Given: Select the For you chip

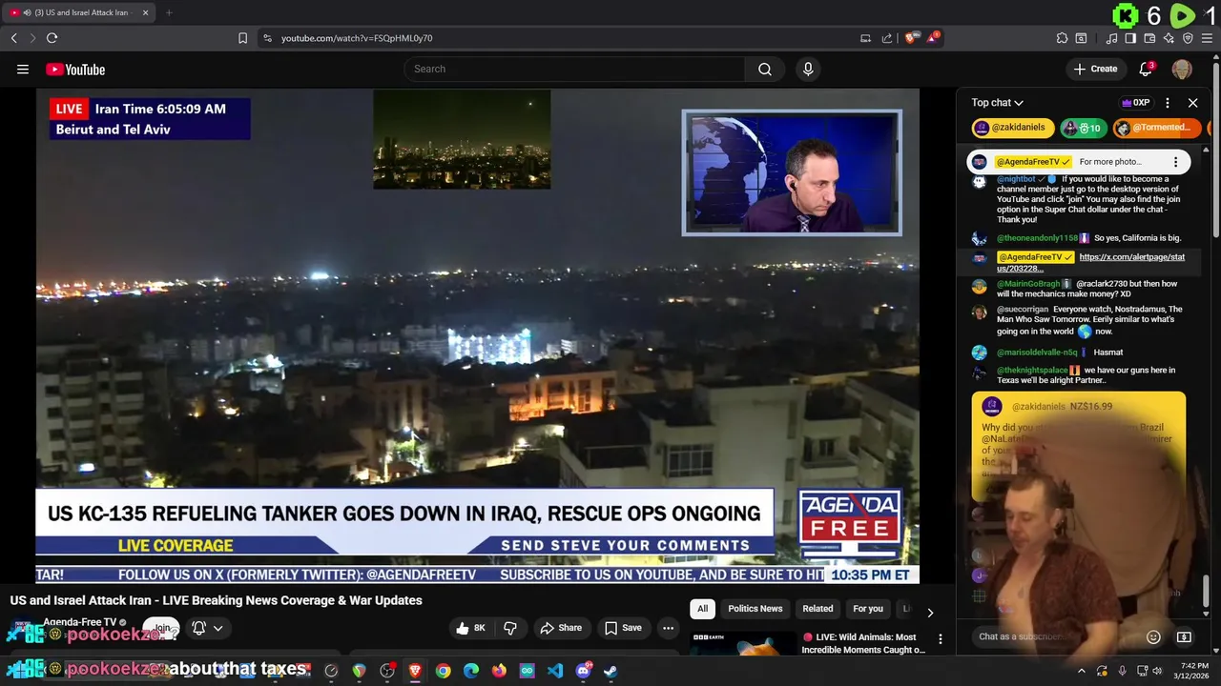Looking at the screenshot, I should 868,609.
